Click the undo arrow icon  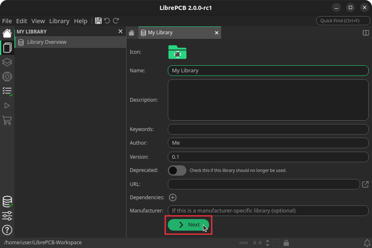107,21
